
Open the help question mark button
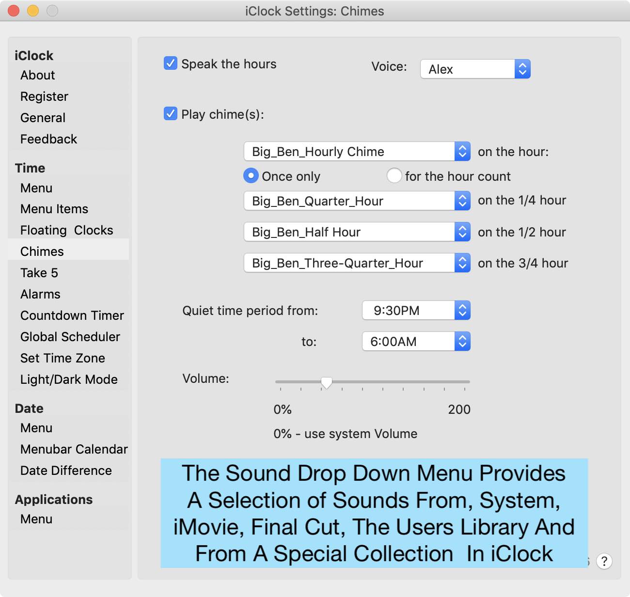[x=604, y=561]
